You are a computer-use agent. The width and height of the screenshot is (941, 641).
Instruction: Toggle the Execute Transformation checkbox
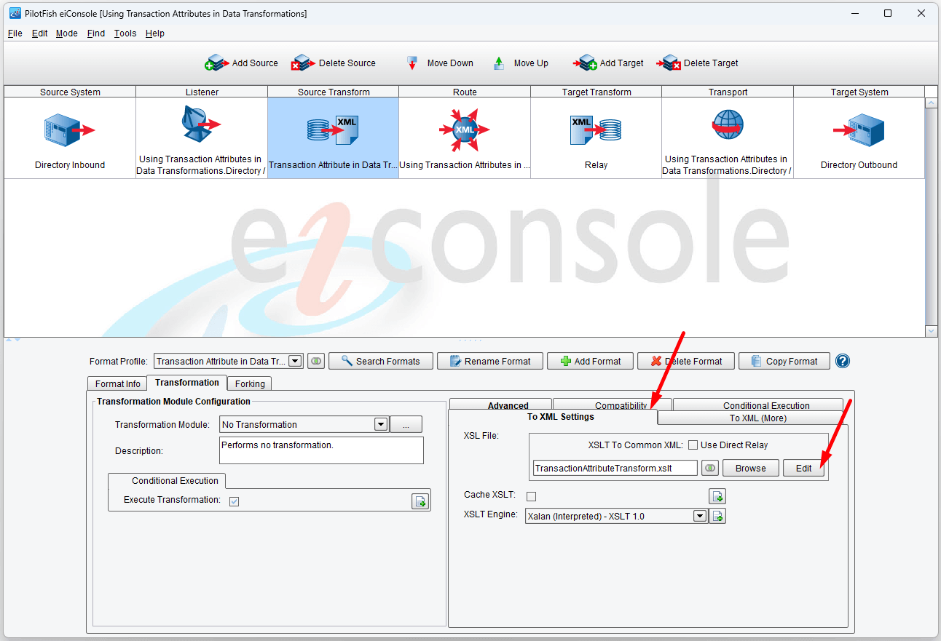(234, 501)
